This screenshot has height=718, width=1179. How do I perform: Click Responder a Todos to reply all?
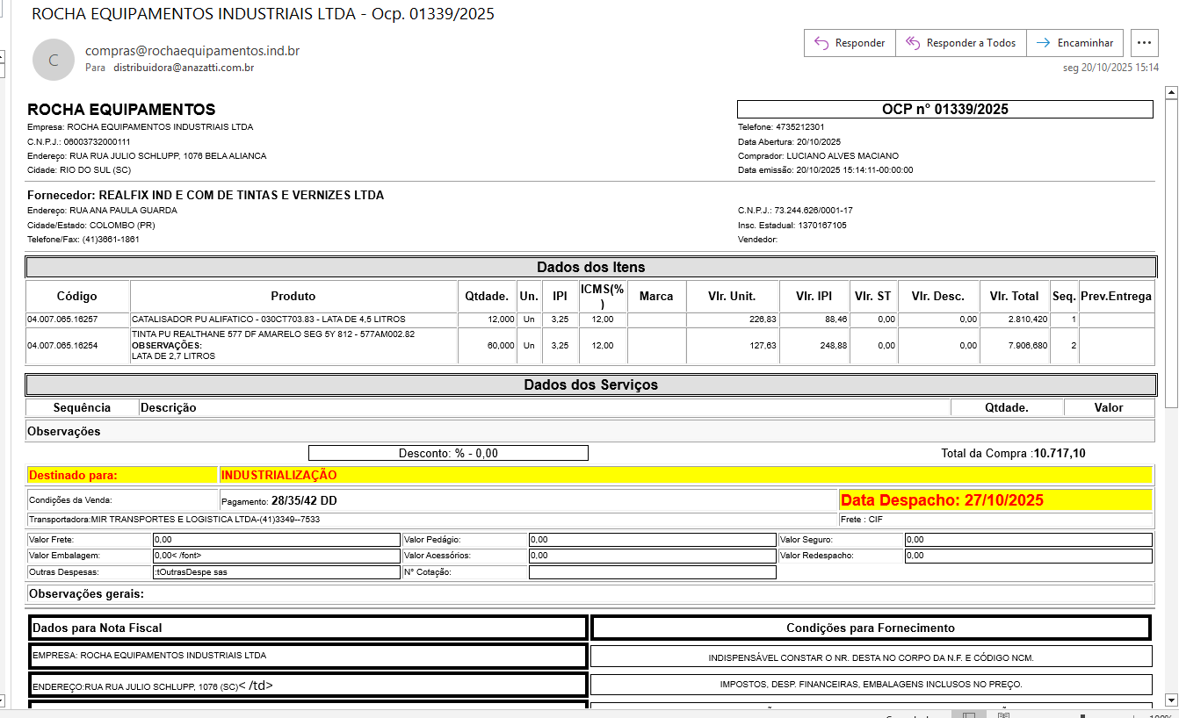[960, 43]
